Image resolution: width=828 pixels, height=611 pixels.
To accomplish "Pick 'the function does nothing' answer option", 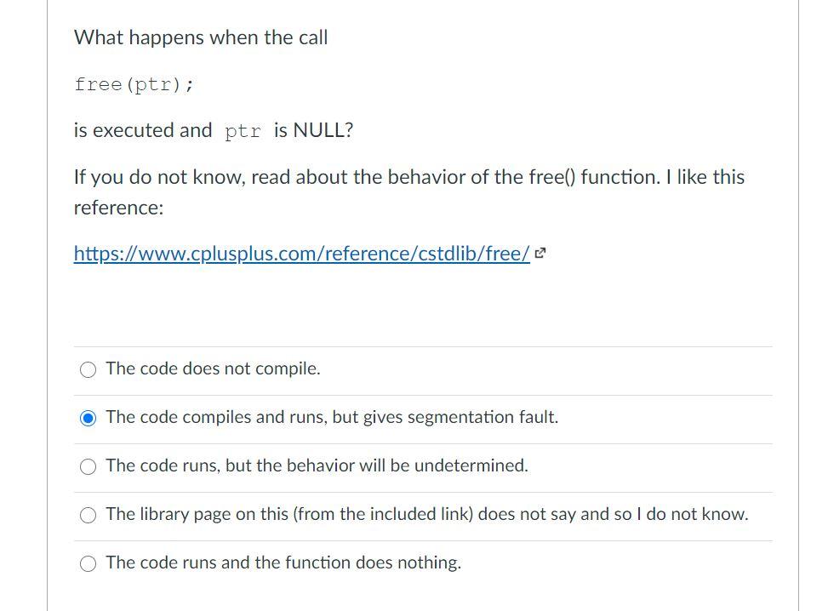I will pos(88,563).
